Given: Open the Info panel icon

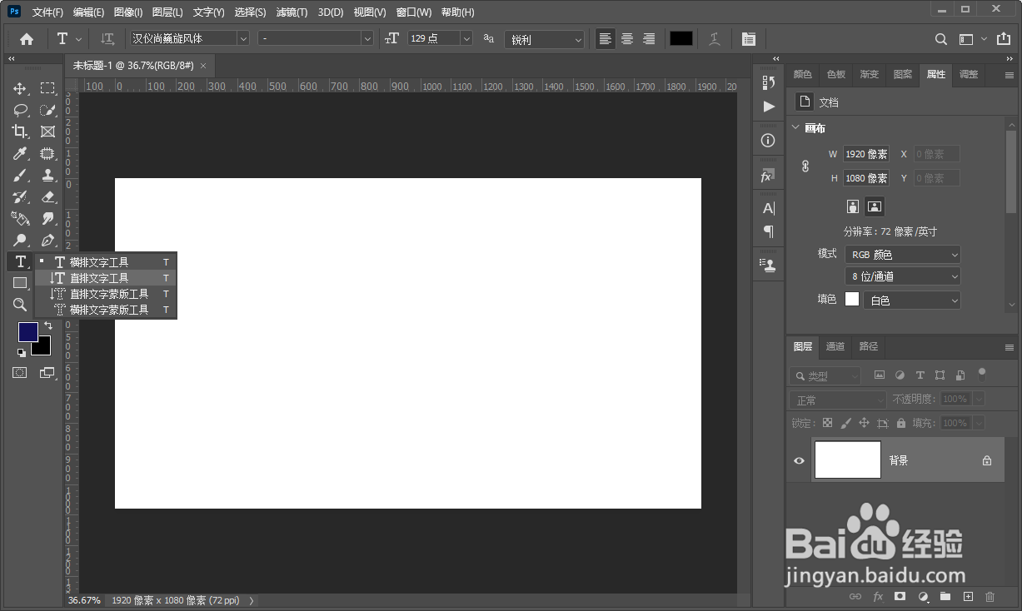Looking at the screenshot, I should [768, 141].
